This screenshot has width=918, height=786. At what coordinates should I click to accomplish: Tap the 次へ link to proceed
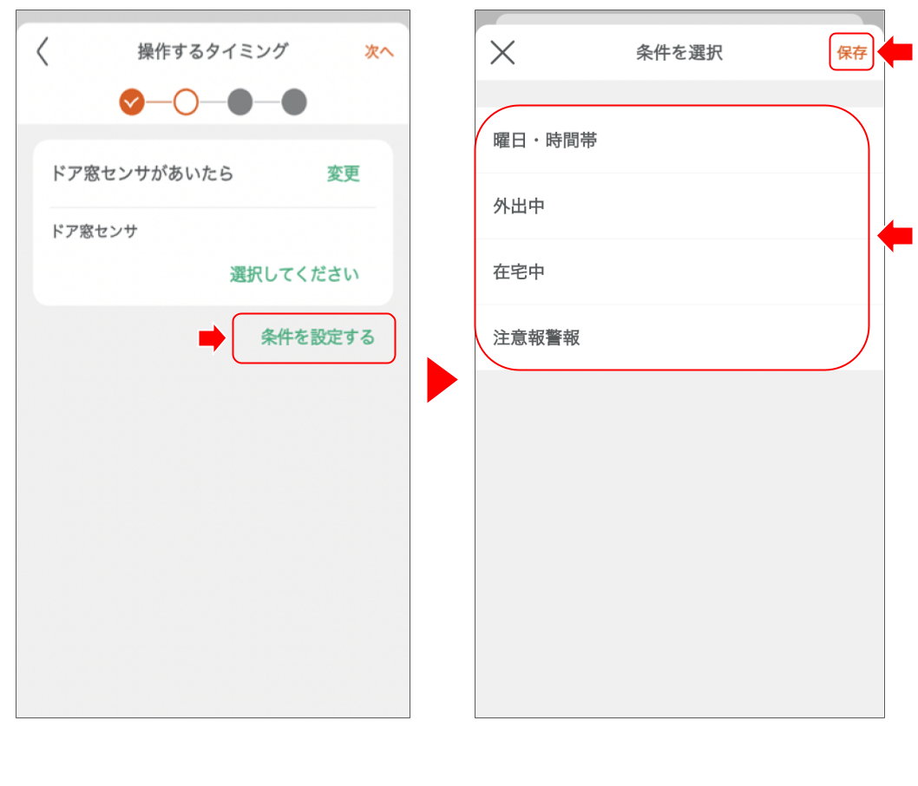(379, 52)
